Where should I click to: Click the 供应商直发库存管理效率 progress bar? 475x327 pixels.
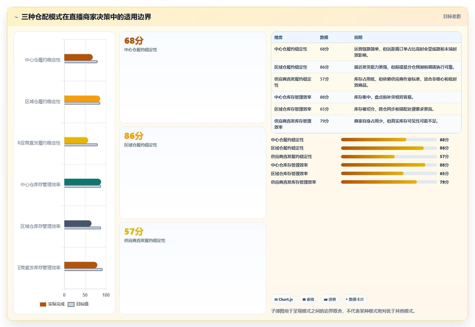(389, 182)
